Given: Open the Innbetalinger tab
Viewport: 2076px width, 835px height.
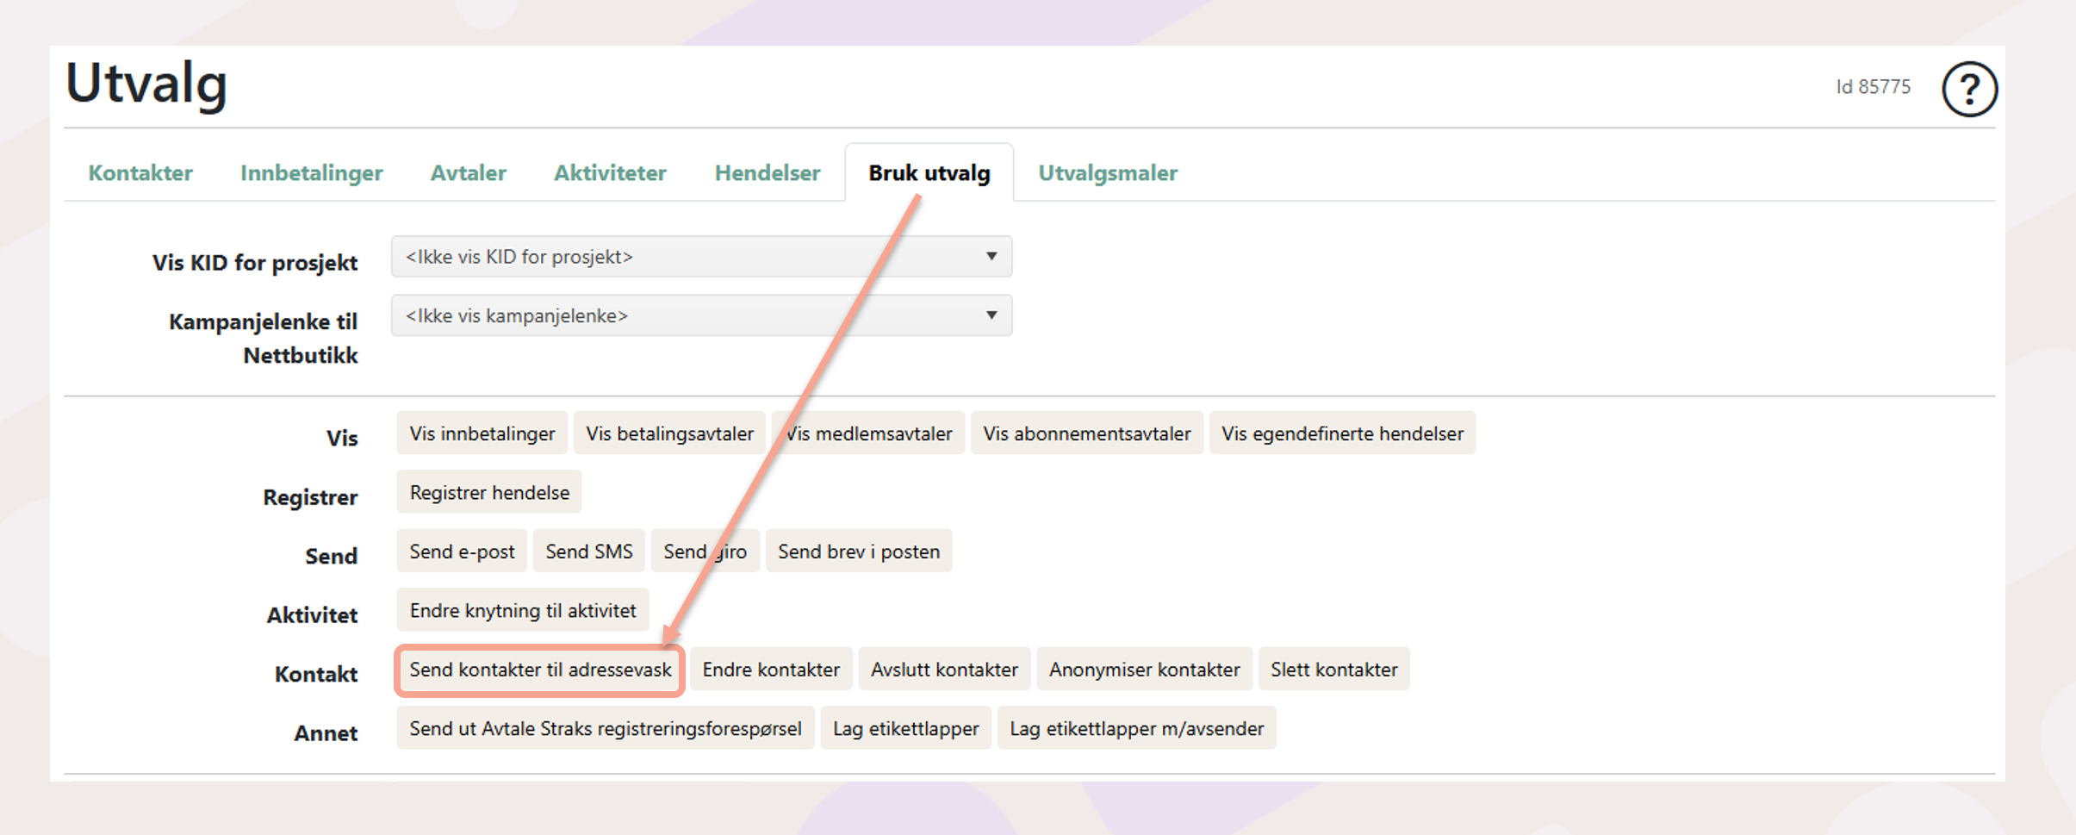Looking at the screenshot, I should [x=312, y=173].
